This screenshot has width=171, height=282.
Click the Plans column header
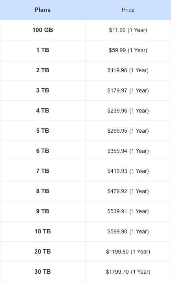(43, 10)
